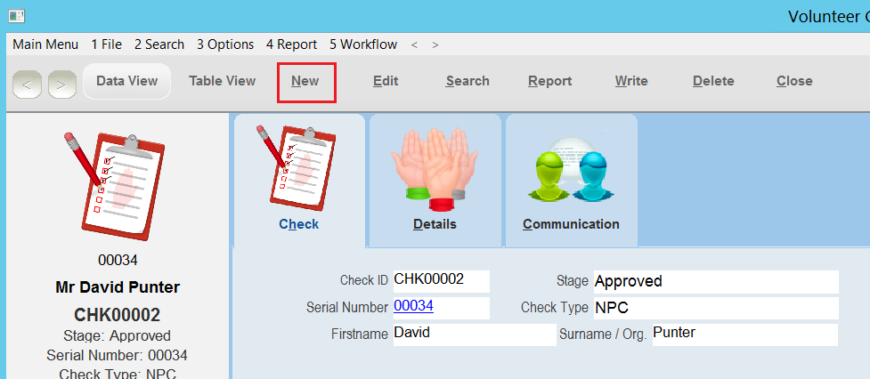The height and width of the screenshot is (379, 870).
Task: Create a New record
Action: pyautogui.click(x=305, y=82)
